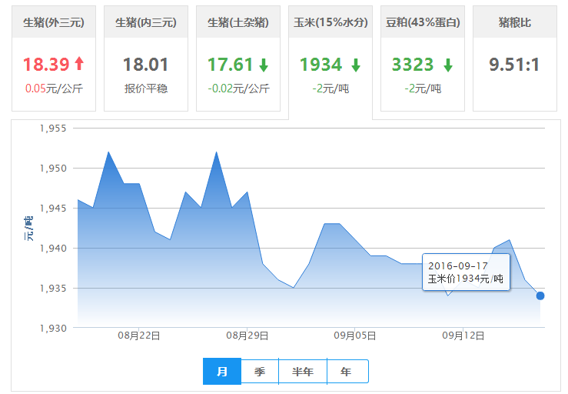The image size is (568, 394).
Task: Switch chart range to 月
Action: (x=222, y=371)
